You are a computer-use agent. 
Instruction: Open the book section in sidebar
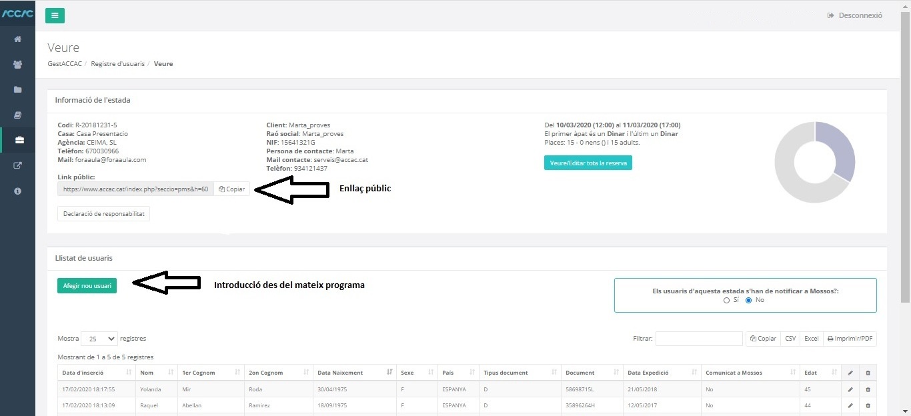click(17, 115)
